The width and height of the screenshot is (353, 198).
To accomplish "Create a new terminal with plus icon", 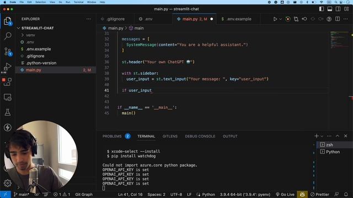I will click(316, 136).
